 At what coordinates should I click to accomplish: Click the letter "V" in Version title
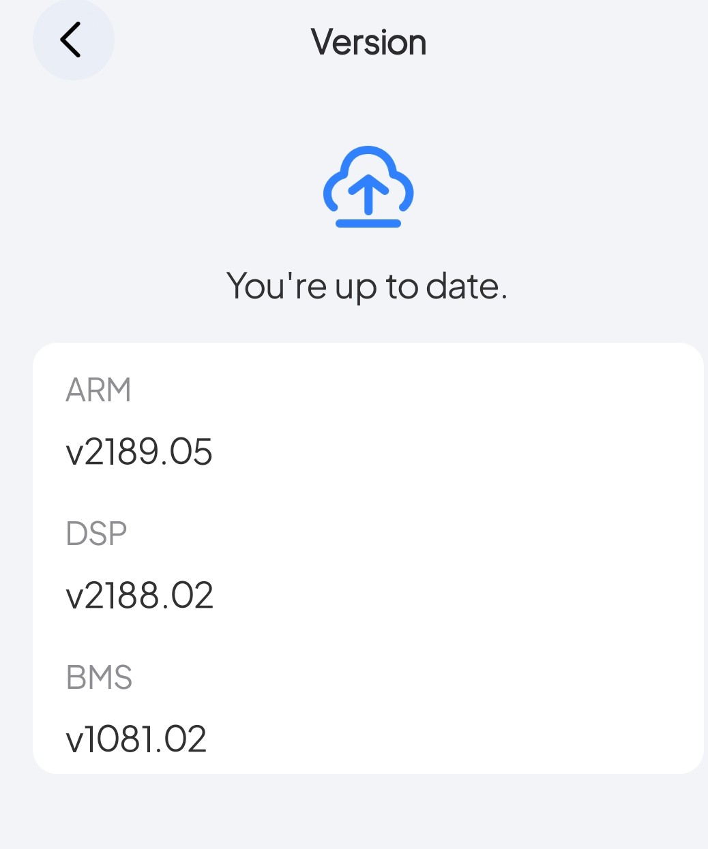[322, 42]
